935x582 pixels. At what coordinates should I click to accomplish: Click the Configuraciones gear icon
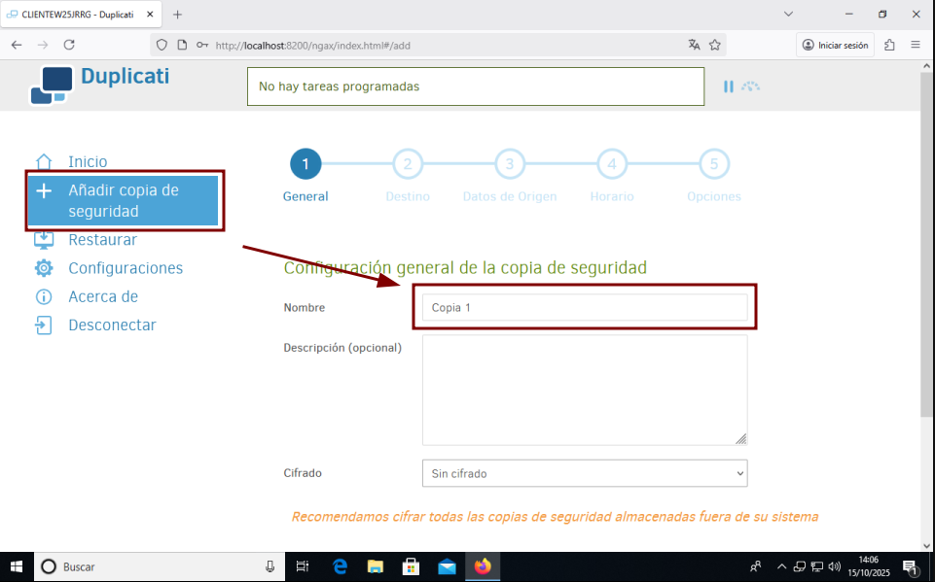pos(44,268)
